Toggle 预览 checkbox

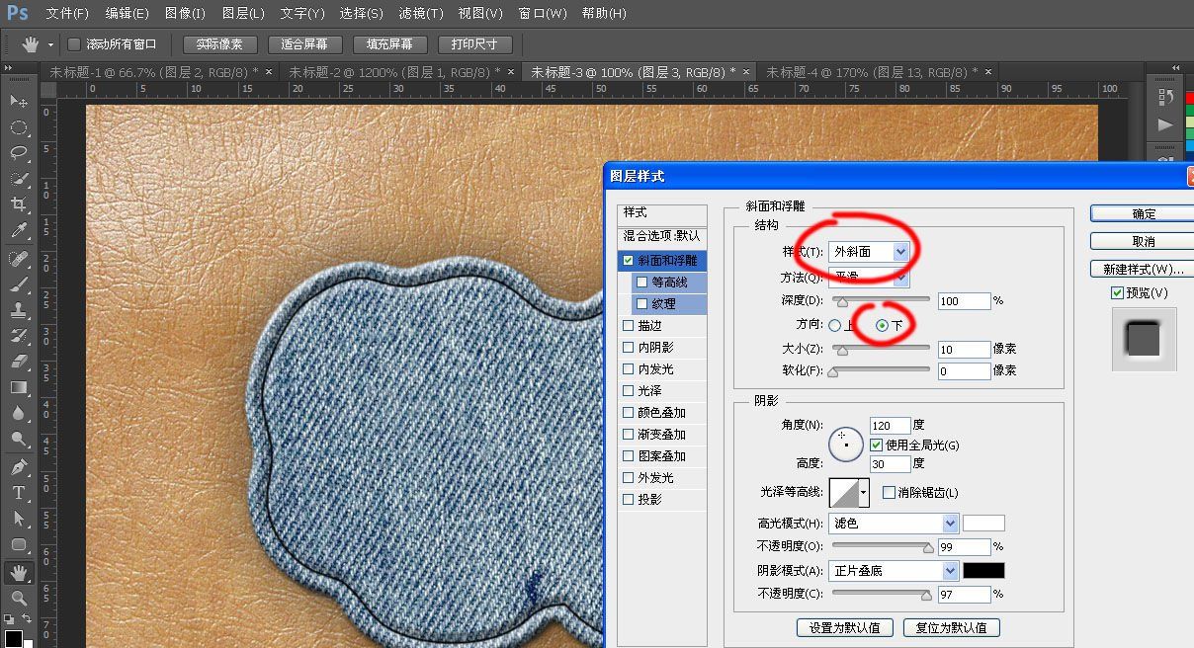1117,293
